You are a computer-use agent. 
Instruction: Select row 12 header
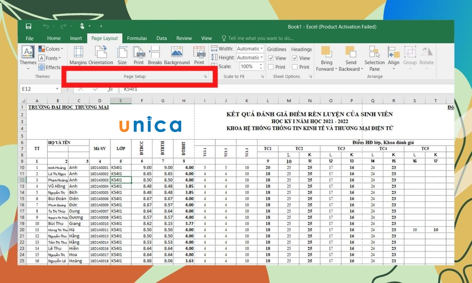(22, 180)
